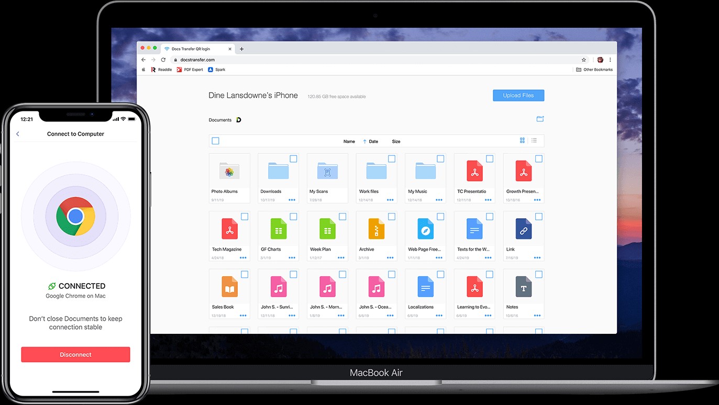This screenshot has height=405, width=719.
Task: Switch to list view layout
Action: pyautogui.click(x=534, y=140)
